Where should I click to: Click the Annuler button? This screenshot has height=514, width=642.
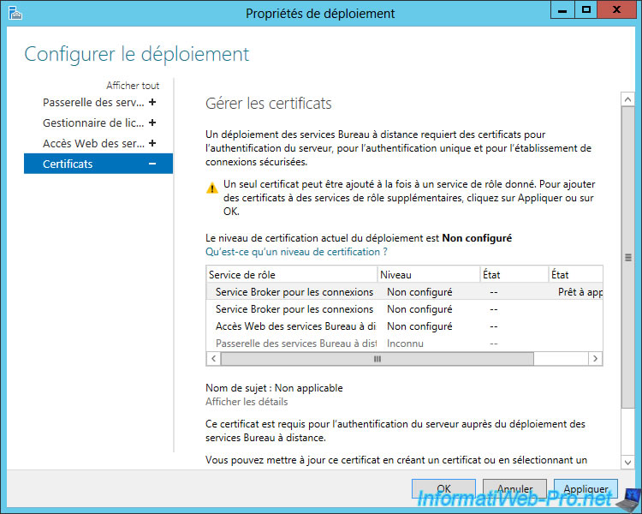tap(514, 488)
